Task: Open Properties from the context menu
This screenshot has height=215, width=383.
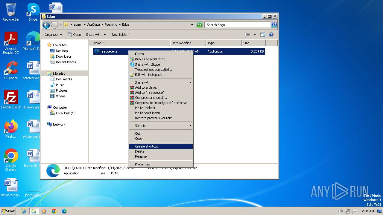Action: point(161,164)
